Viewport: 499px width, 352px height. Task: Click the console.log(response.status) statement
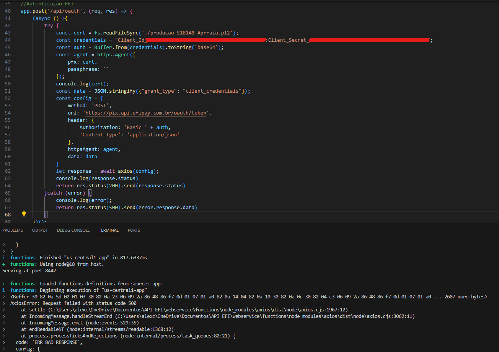tap(97, 178)
